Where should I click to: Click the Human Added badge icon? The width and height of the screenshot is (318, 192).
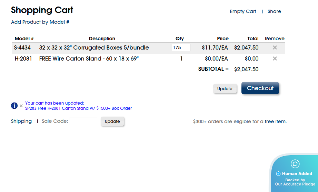pyautogui.click(x=295, y=164)
